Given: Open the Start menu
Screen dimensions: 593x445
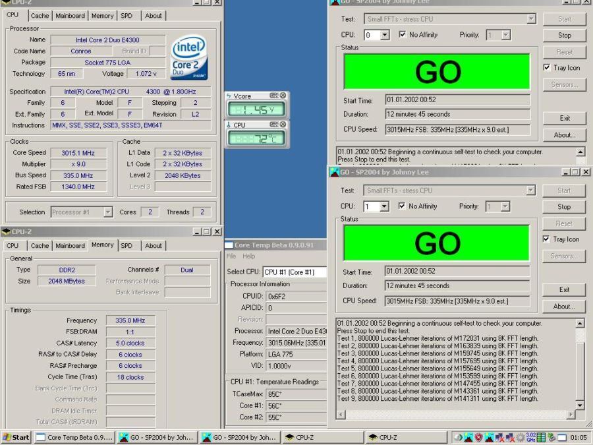Looking at the screenshot, I should click(16, 438).
